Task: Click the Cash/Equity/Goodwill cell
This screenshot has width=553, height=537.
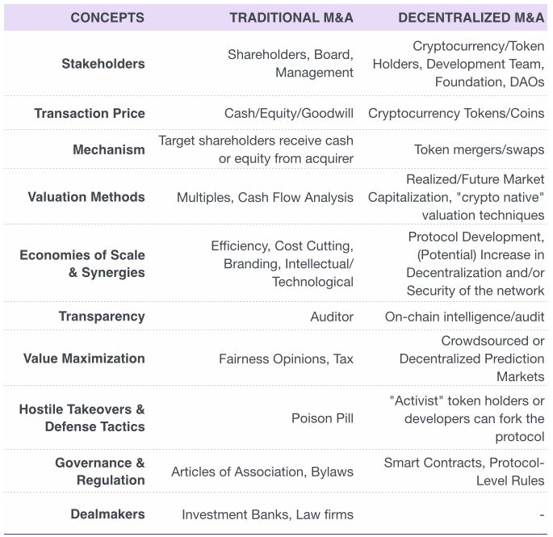Action: [289, 114]
